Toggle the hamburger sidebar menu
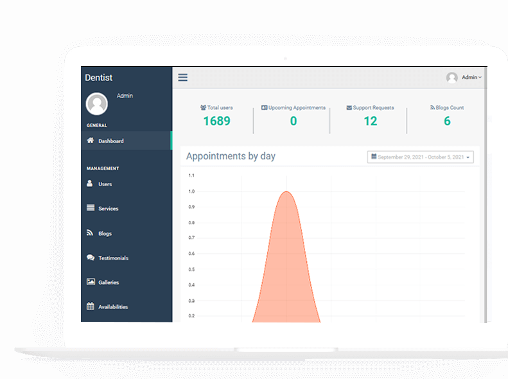The image size is (508, 379). click(183, 78)
